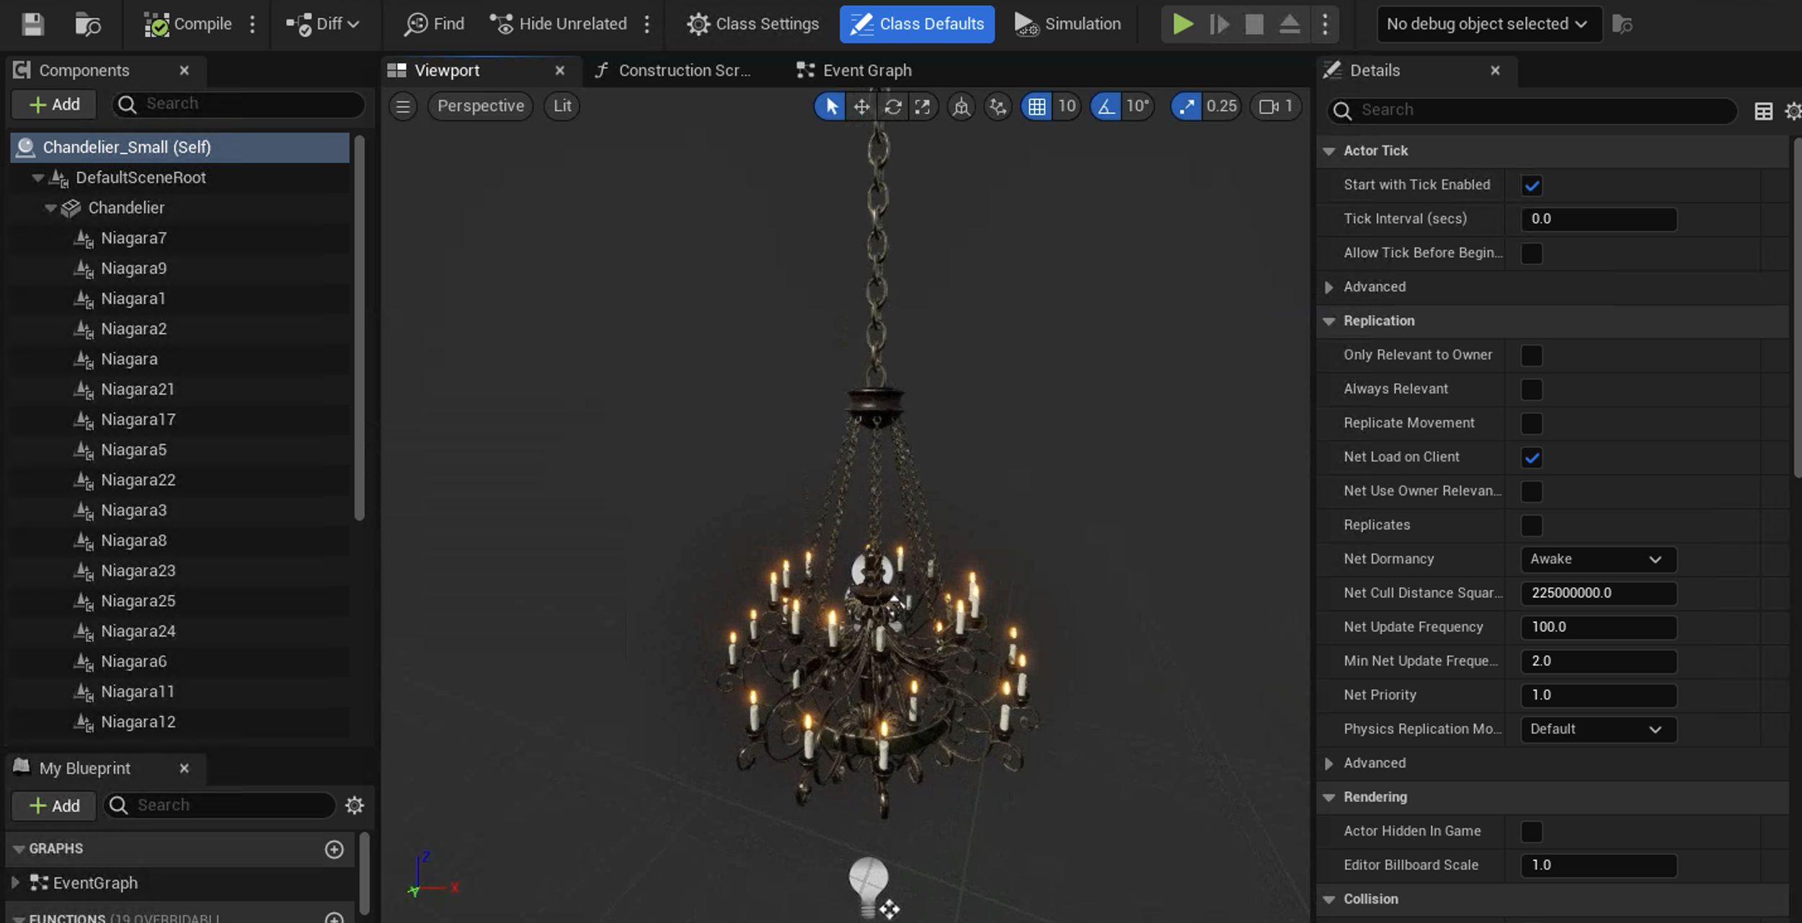Click the Compile button

click(x=189, y=24)
